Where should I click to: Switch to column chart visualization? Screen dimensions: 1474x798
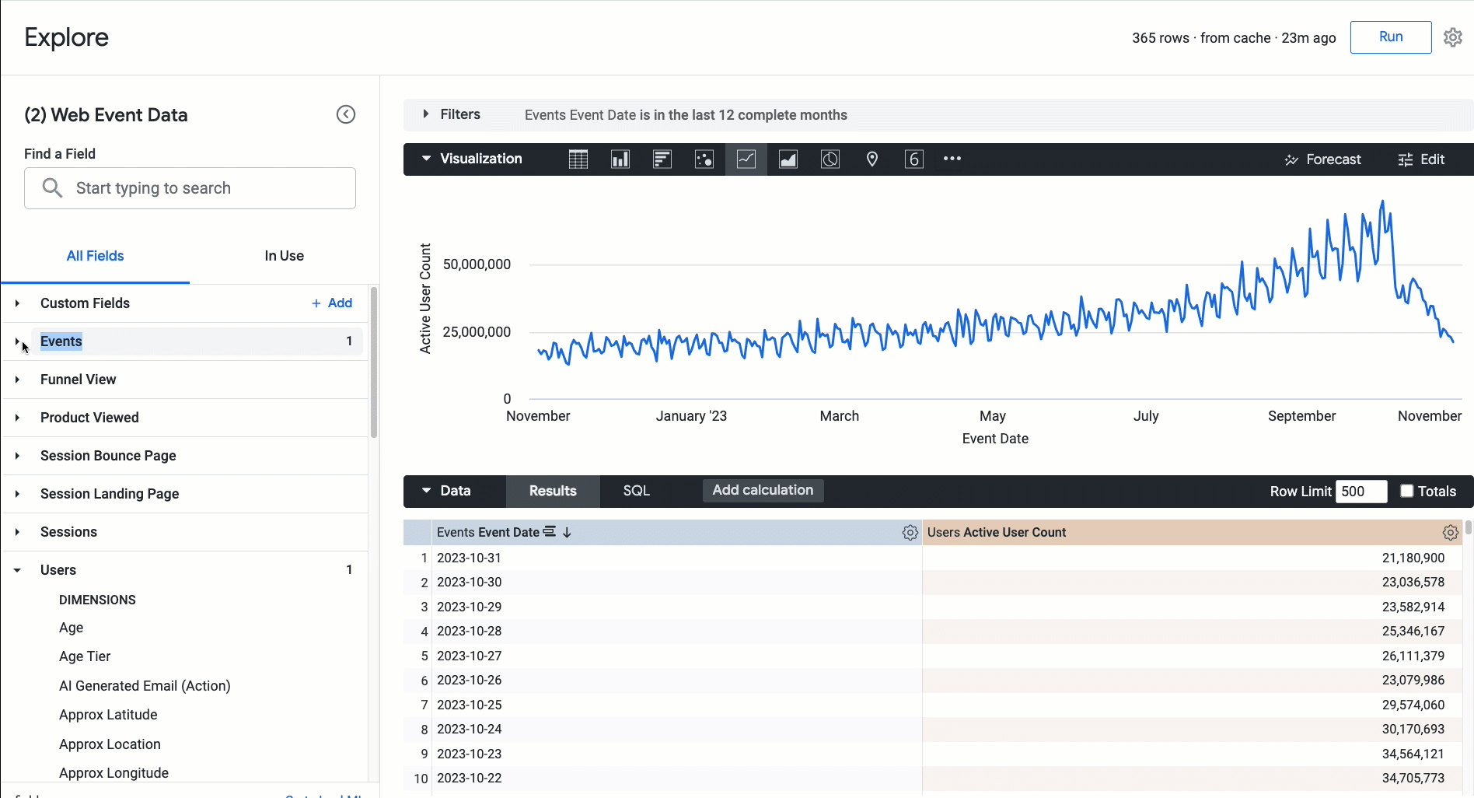pos(620,159)
